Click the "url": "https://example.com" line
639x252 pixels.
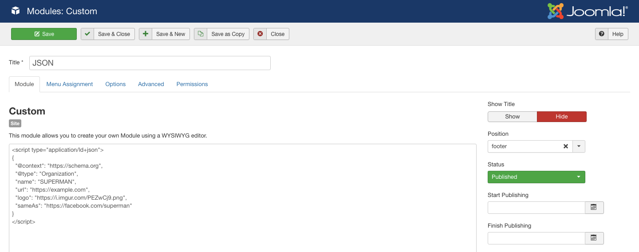(52, 190)
